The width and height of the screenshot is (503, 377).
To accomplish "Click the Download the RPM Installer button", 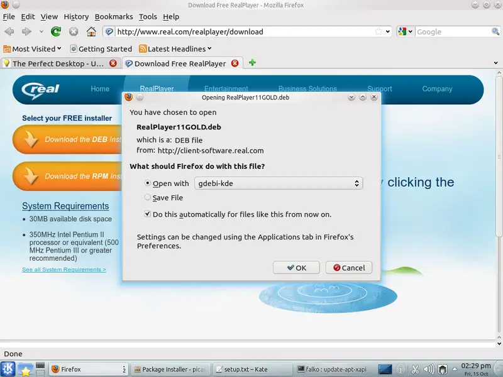I will [x=67, y=177].
